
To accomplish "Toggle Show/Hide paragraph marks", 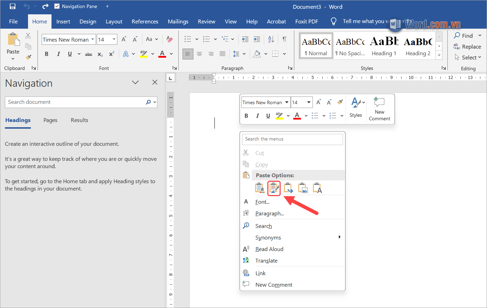I will pos(284,39).
